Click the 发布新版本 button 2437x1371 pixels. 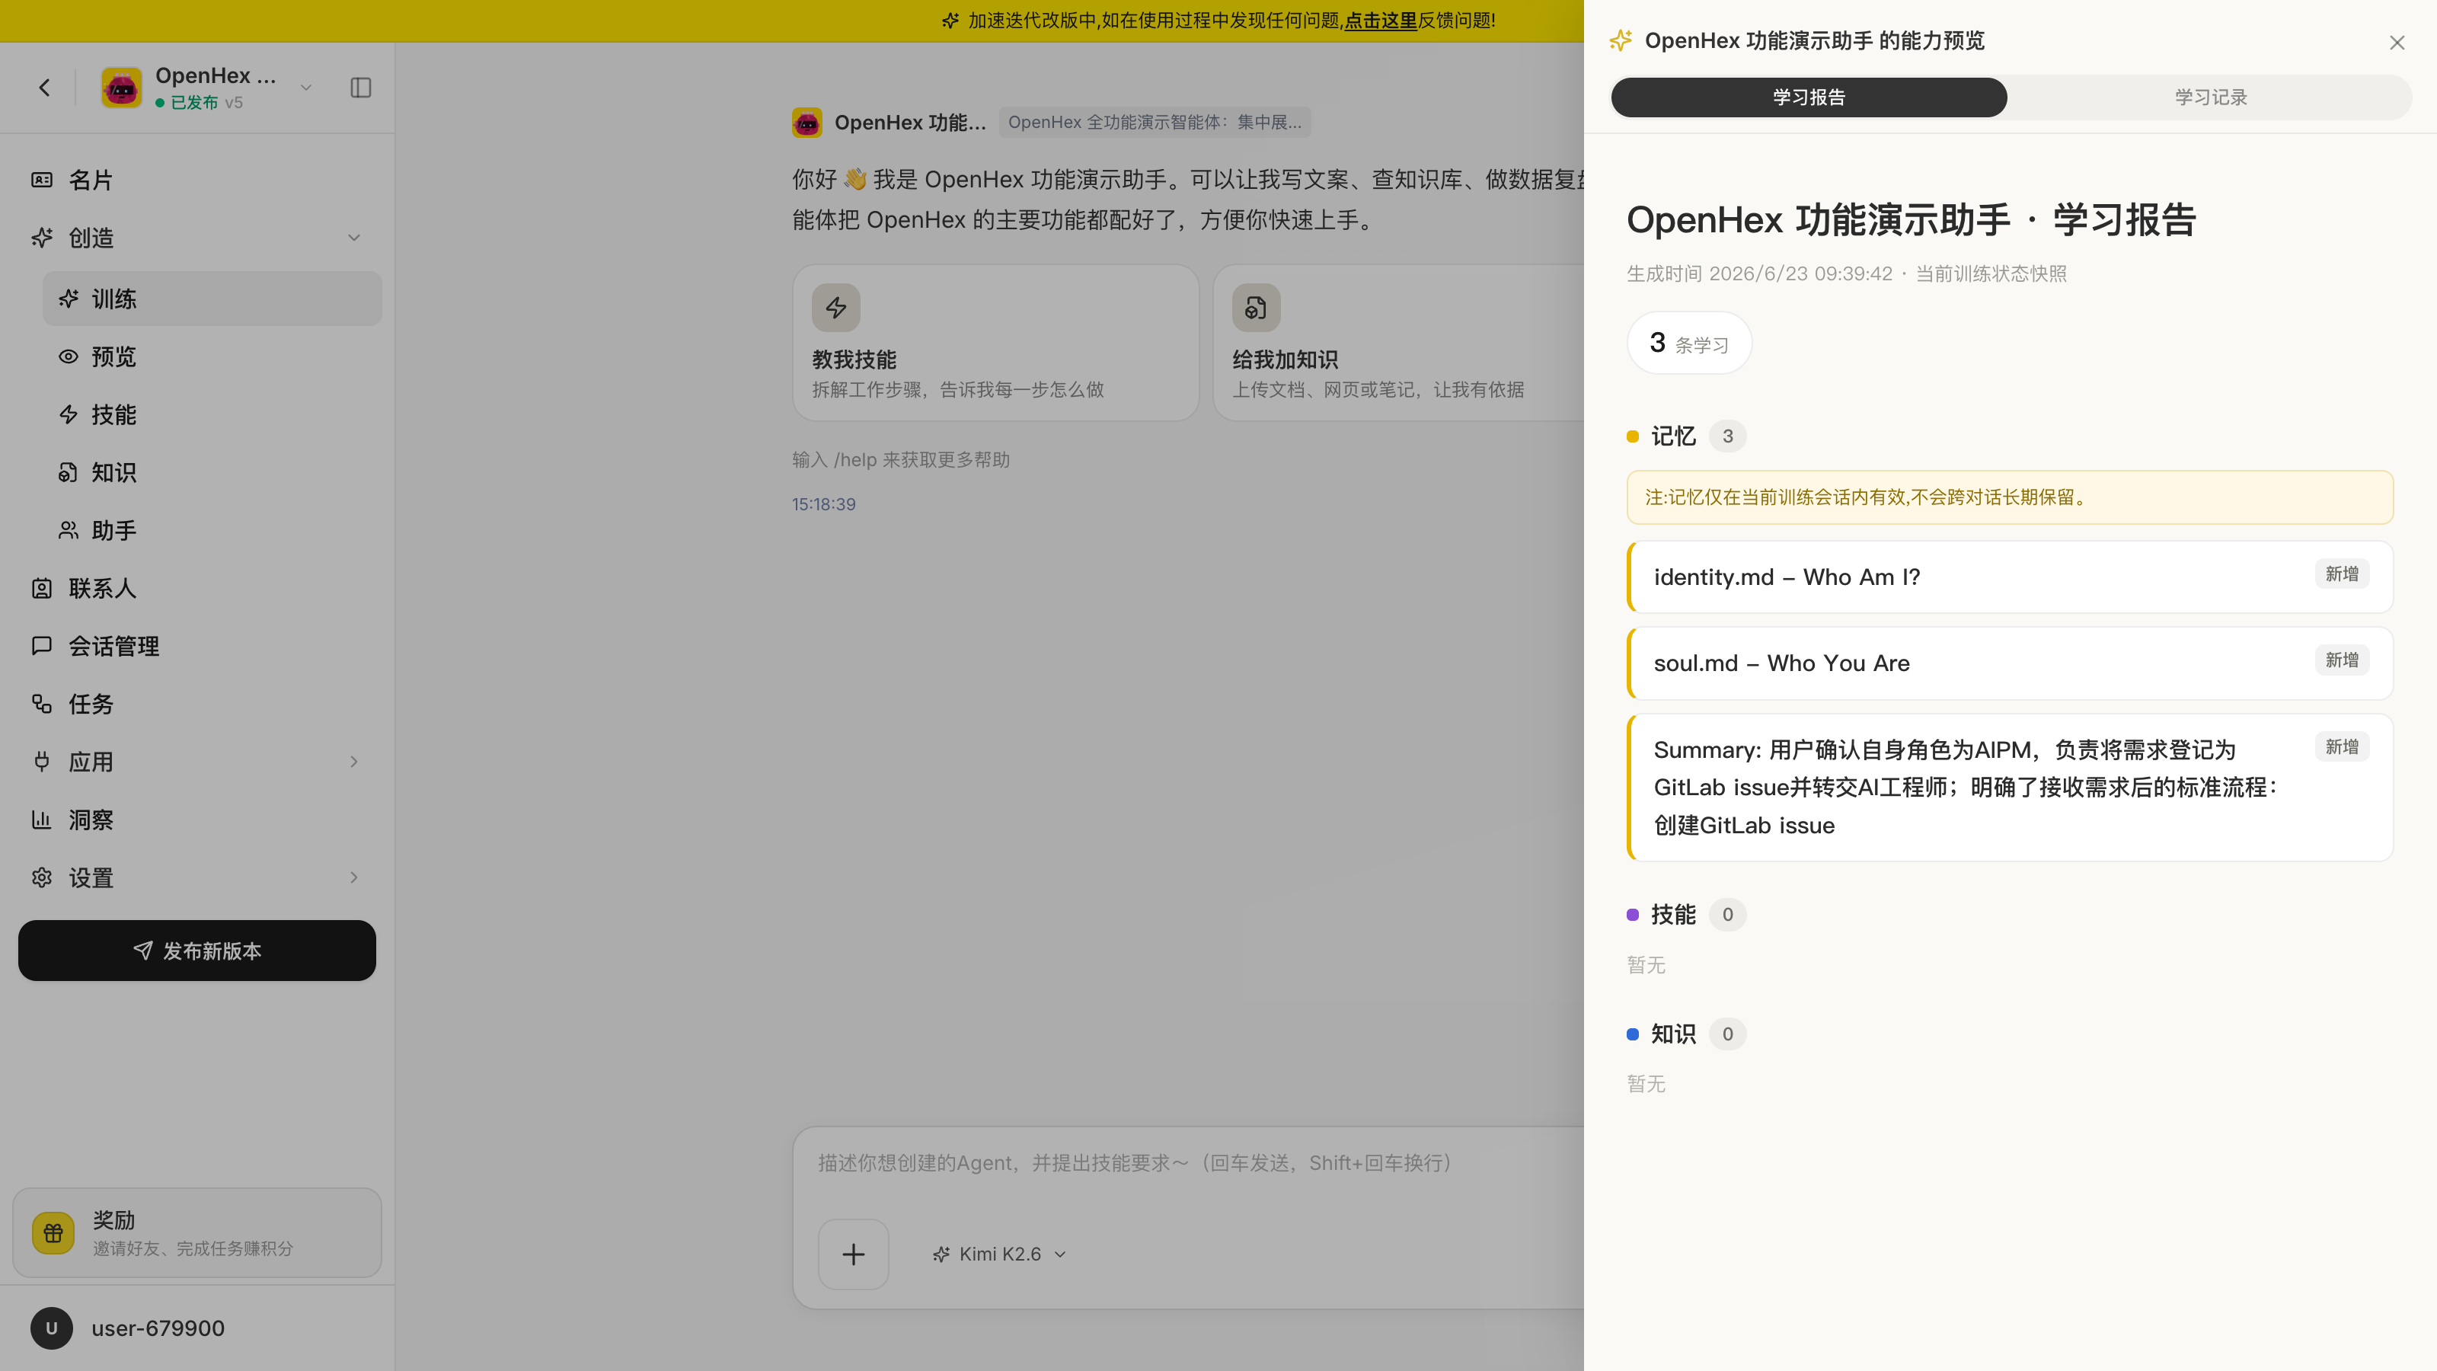(x=196, y=951)
